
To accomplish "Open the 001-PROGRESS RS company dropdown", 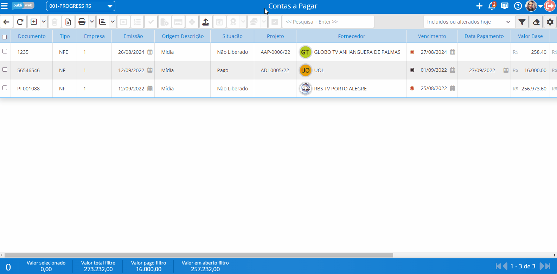I will click(x=81, y=6).
